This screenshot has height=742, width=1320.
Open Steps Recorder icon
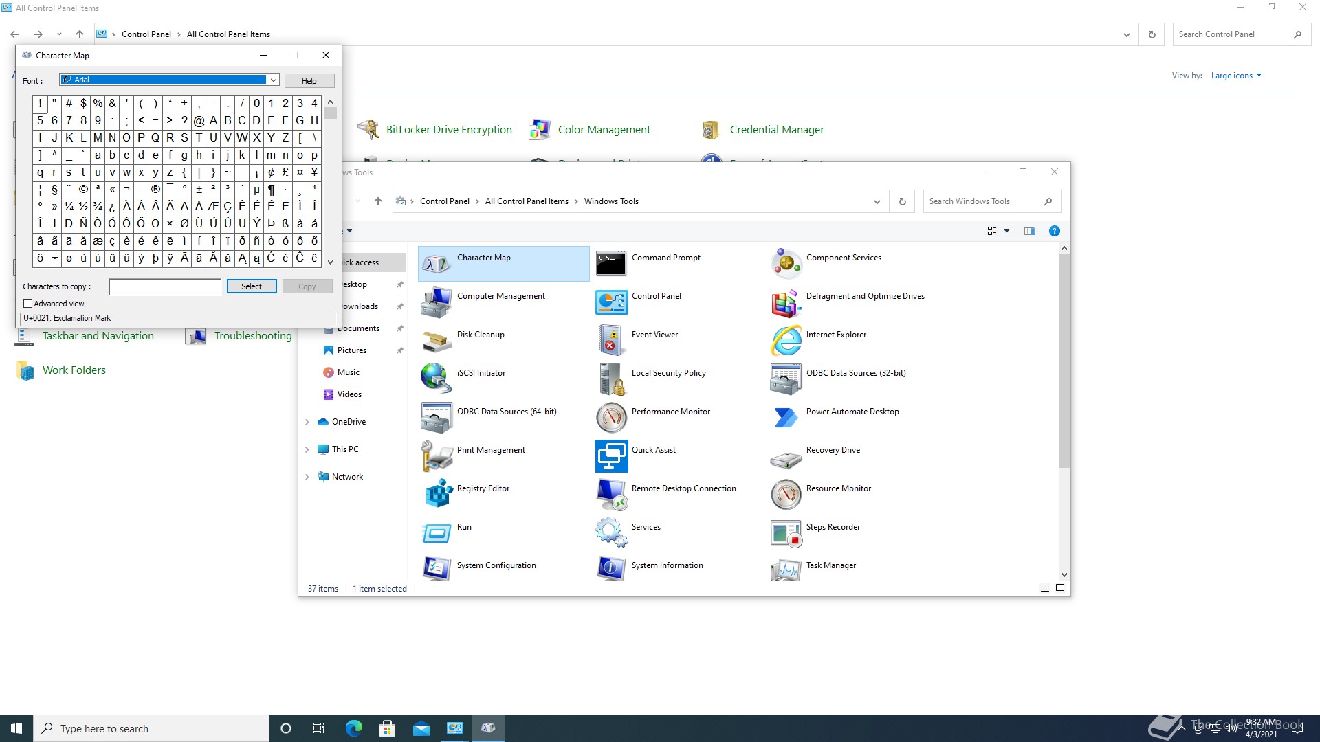[x=786, y=532]
